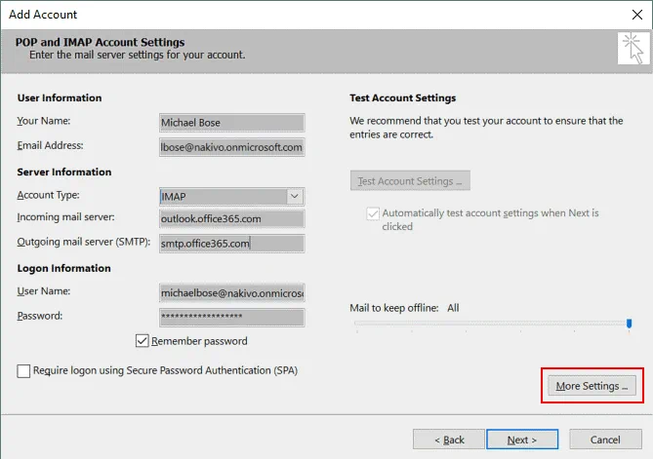Viewport: 653px width, 459px height.
Task: Toggle Automatically test account settings checkbox
Action: [x=373, y=212]
